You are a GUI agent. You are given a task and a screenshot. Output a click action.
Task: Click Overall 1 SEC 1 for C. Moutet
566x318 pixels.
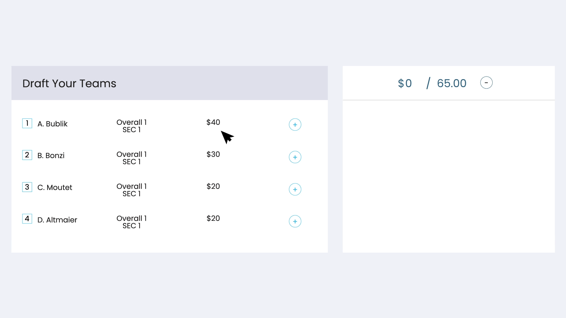click(x=131, y=190)
